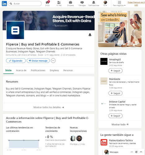This screenshot has width=145, height=155.
Task: Toggle page notification bell under banner
Action: coord(90,35)
